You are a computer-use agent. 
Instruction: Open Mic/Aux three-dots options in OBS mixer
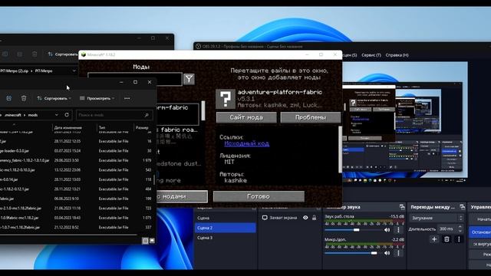point(398,253)
